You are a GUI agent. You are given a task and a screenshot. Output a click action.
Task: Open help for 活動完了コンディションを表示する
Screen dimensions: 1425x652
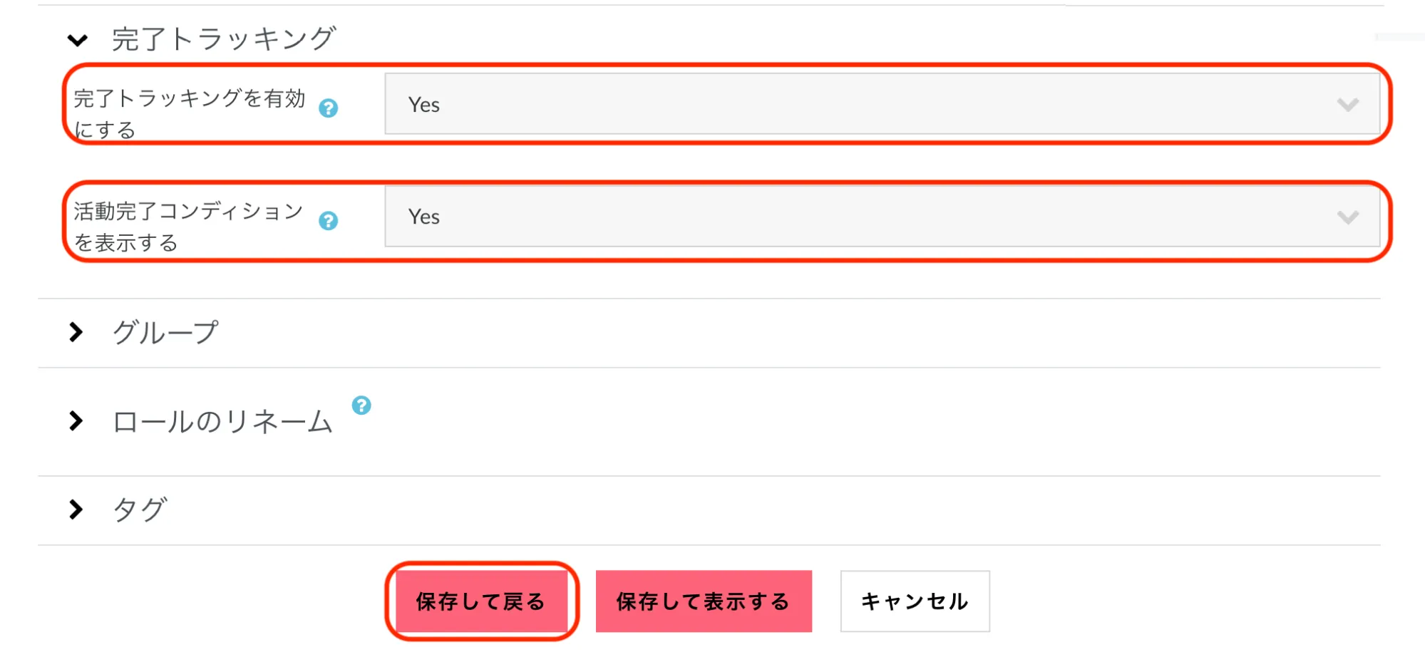328,221
